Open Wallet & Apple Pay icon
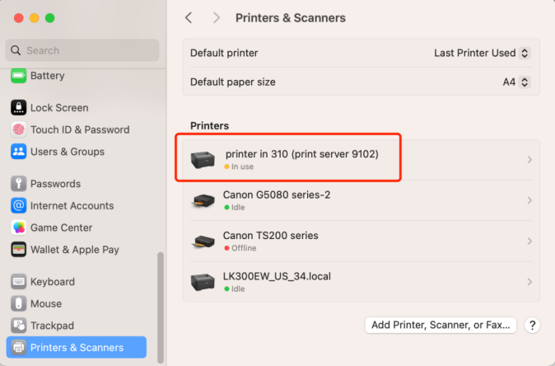This screenshot has height=366, width=555. 18,249
